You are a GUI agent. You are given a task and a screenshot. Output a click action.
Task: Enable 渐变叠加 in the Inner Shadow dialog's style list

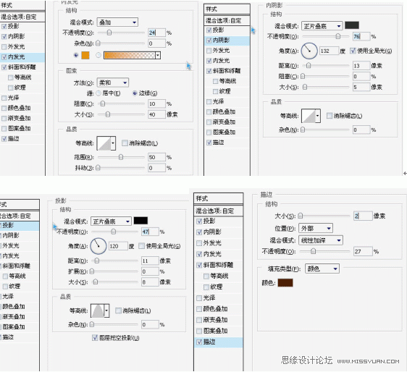[209, 122]
